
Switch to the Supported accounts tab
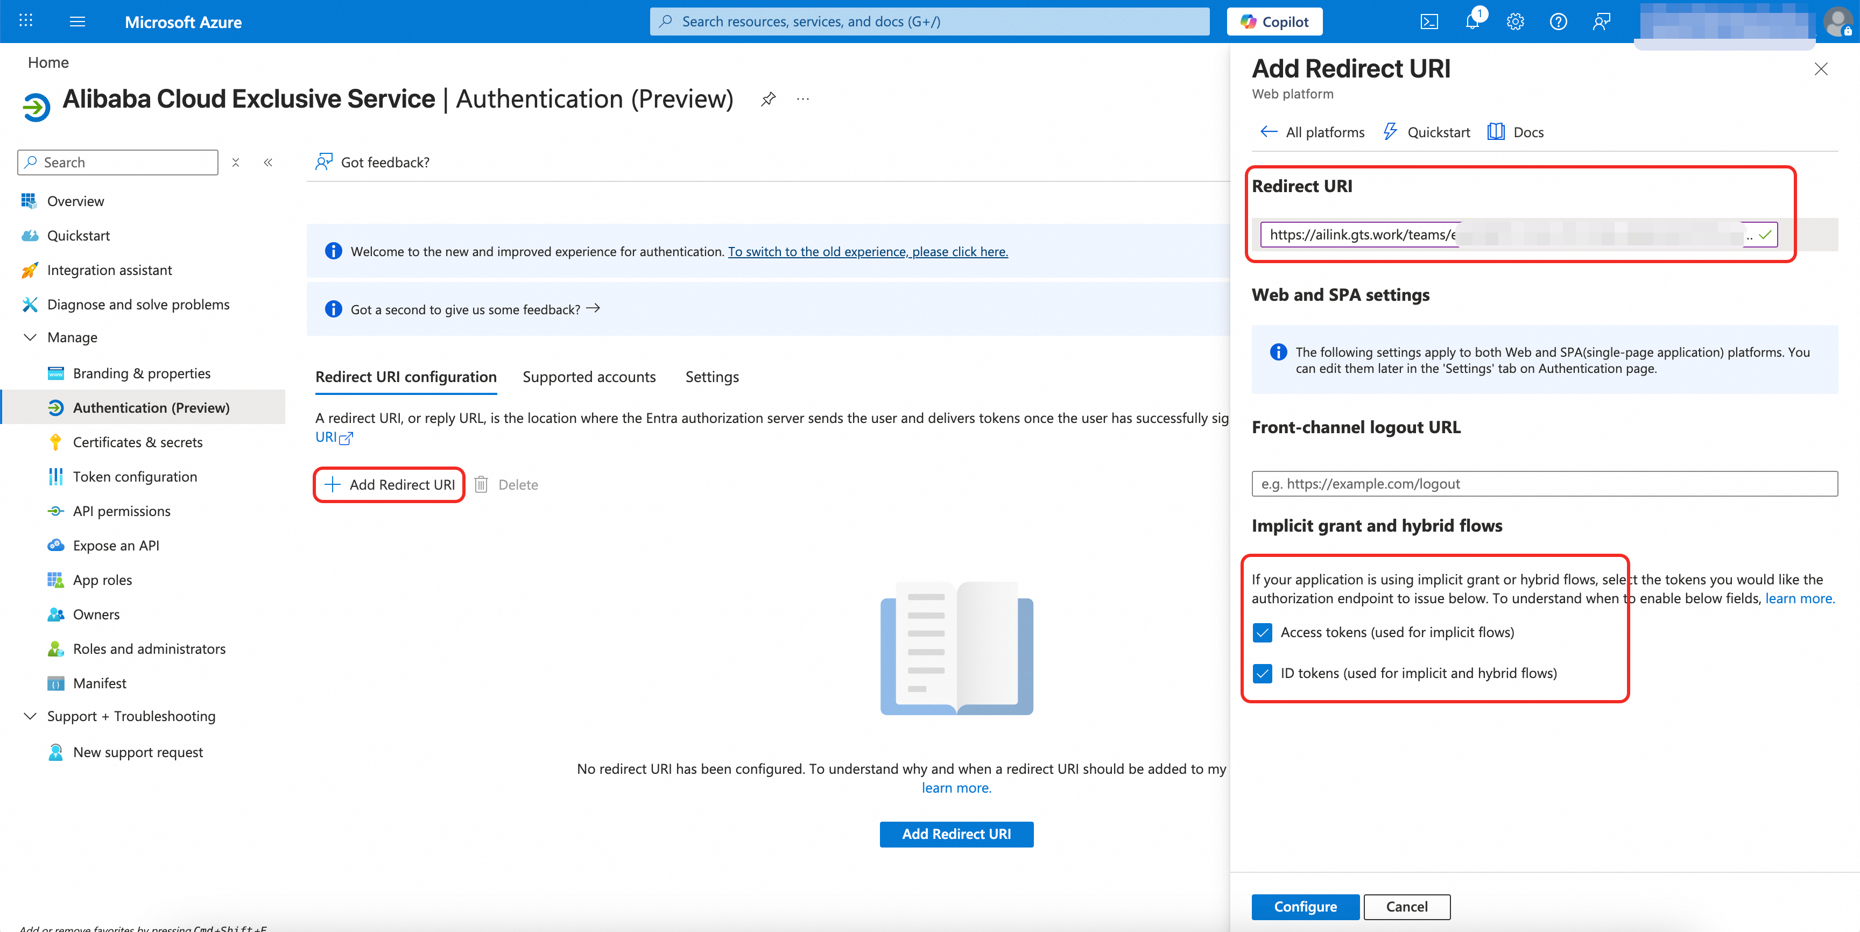(x=588, y=377)
